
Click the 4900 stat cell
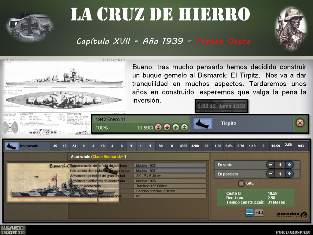[x=183, y=146]
